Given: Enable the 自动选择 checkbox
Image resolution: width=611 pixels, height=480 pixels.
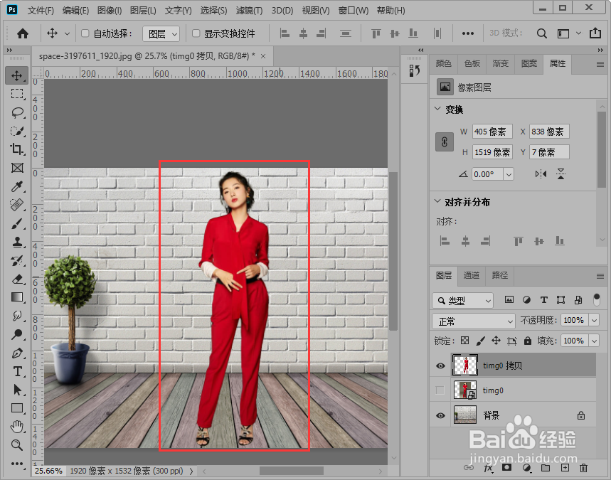Looking at the screenshot, I should [x=85, y=33].
